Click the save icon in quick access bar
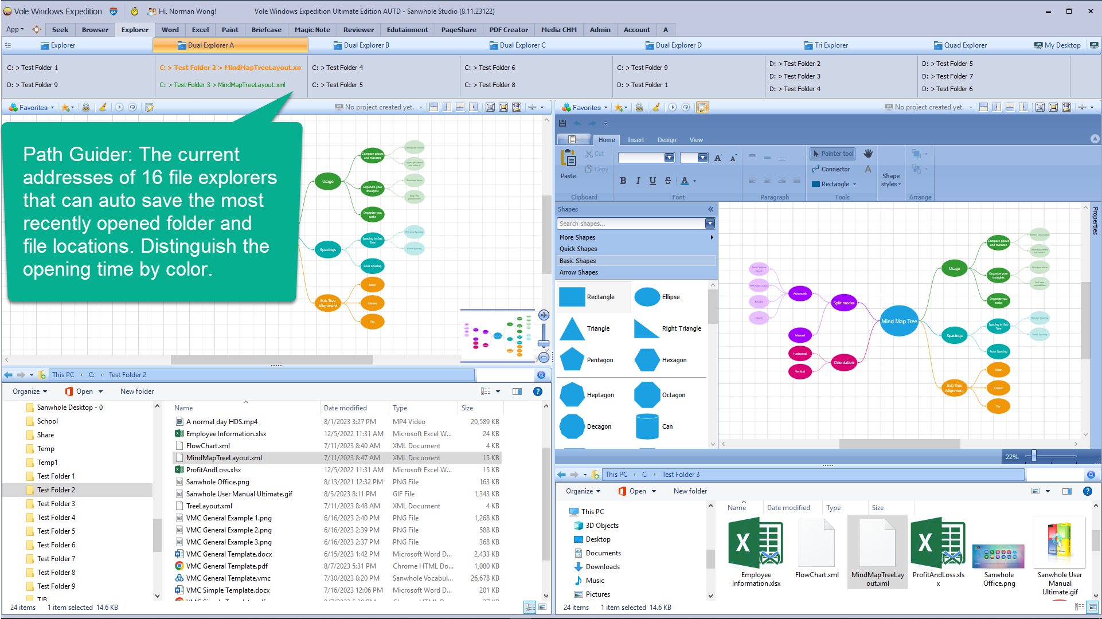The height and width of the screenshot is (619, 1102). (x=562, y=123)
